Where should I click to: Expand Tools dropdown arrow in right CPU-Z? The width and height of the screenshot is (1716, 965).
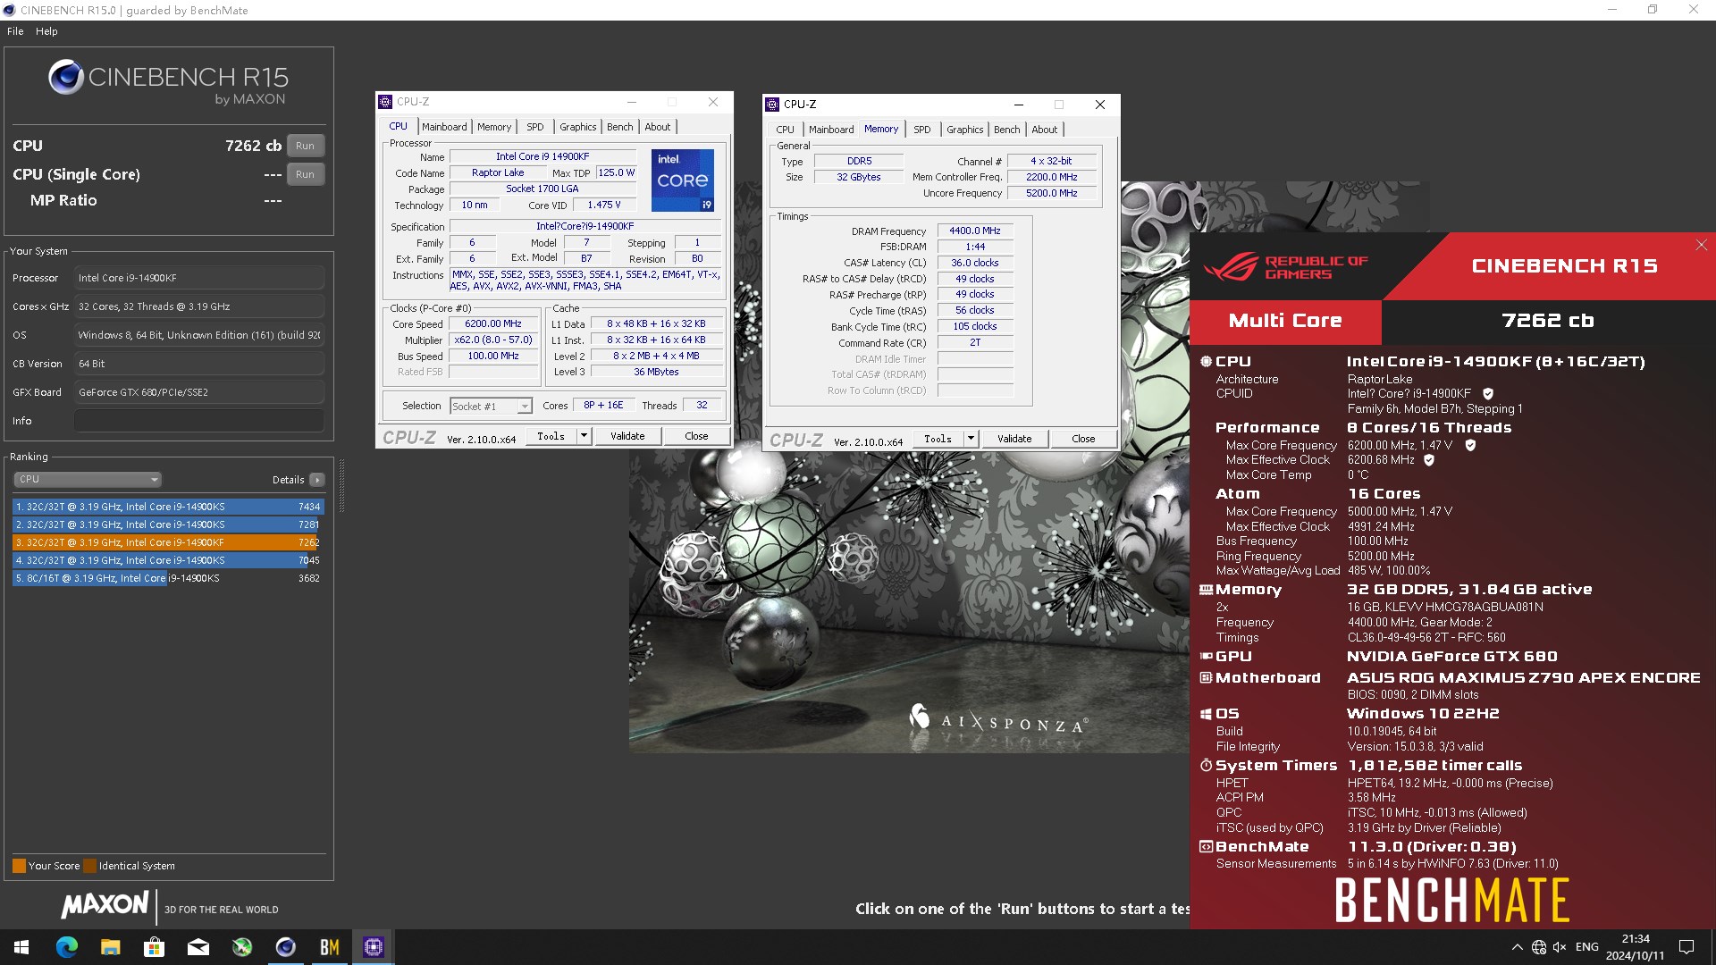[971, 439]
